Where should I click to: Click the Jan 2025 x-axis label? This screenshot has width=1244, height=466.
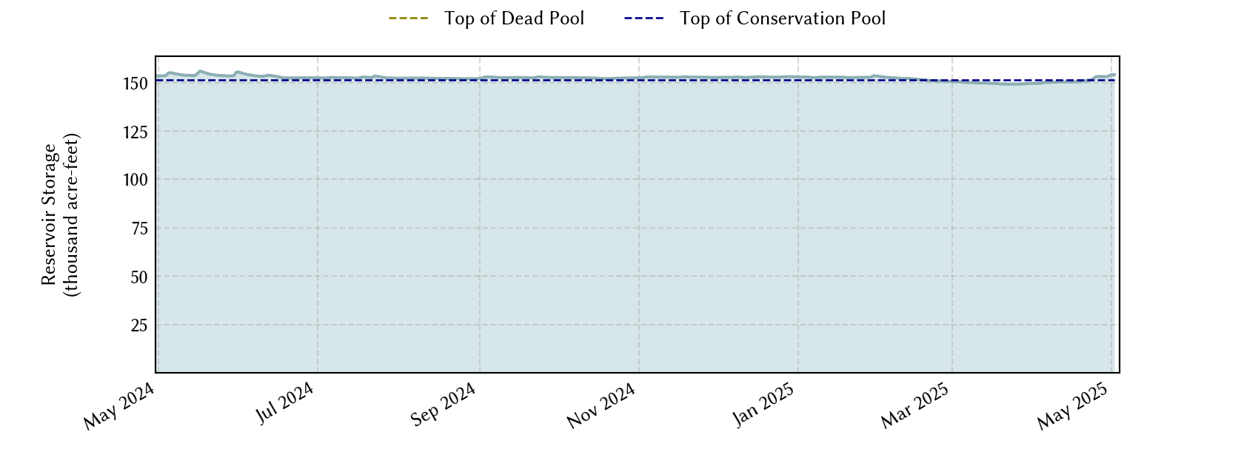(763, 405)
